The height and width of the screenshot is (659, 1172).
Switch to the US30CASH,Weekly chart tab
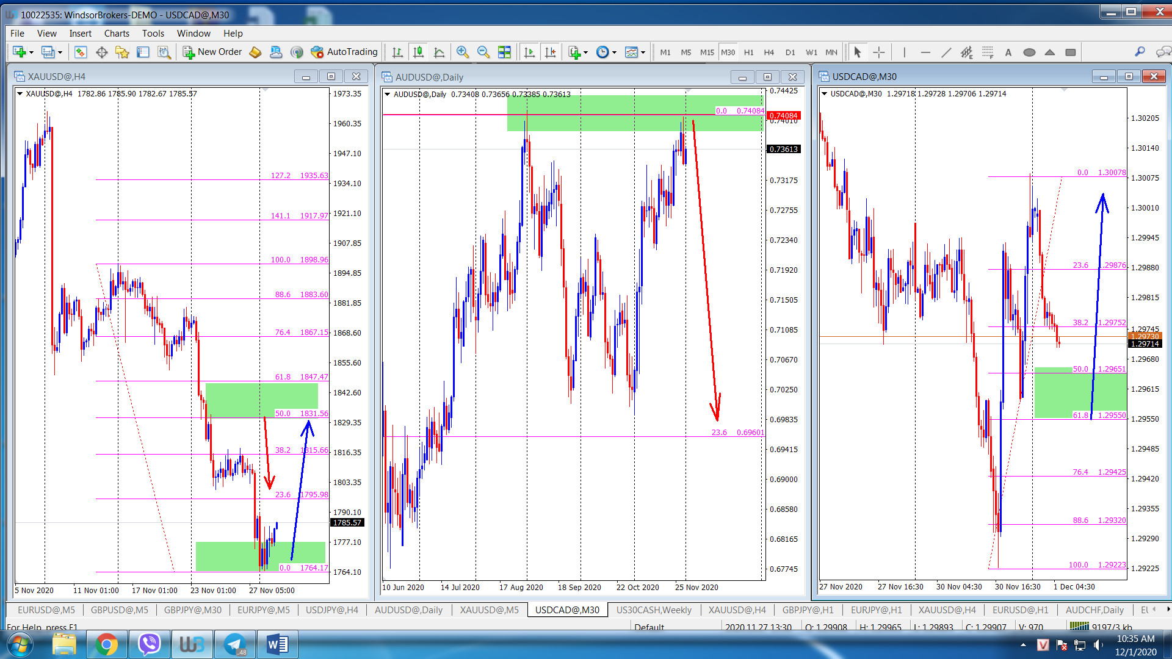coord(654,610)
